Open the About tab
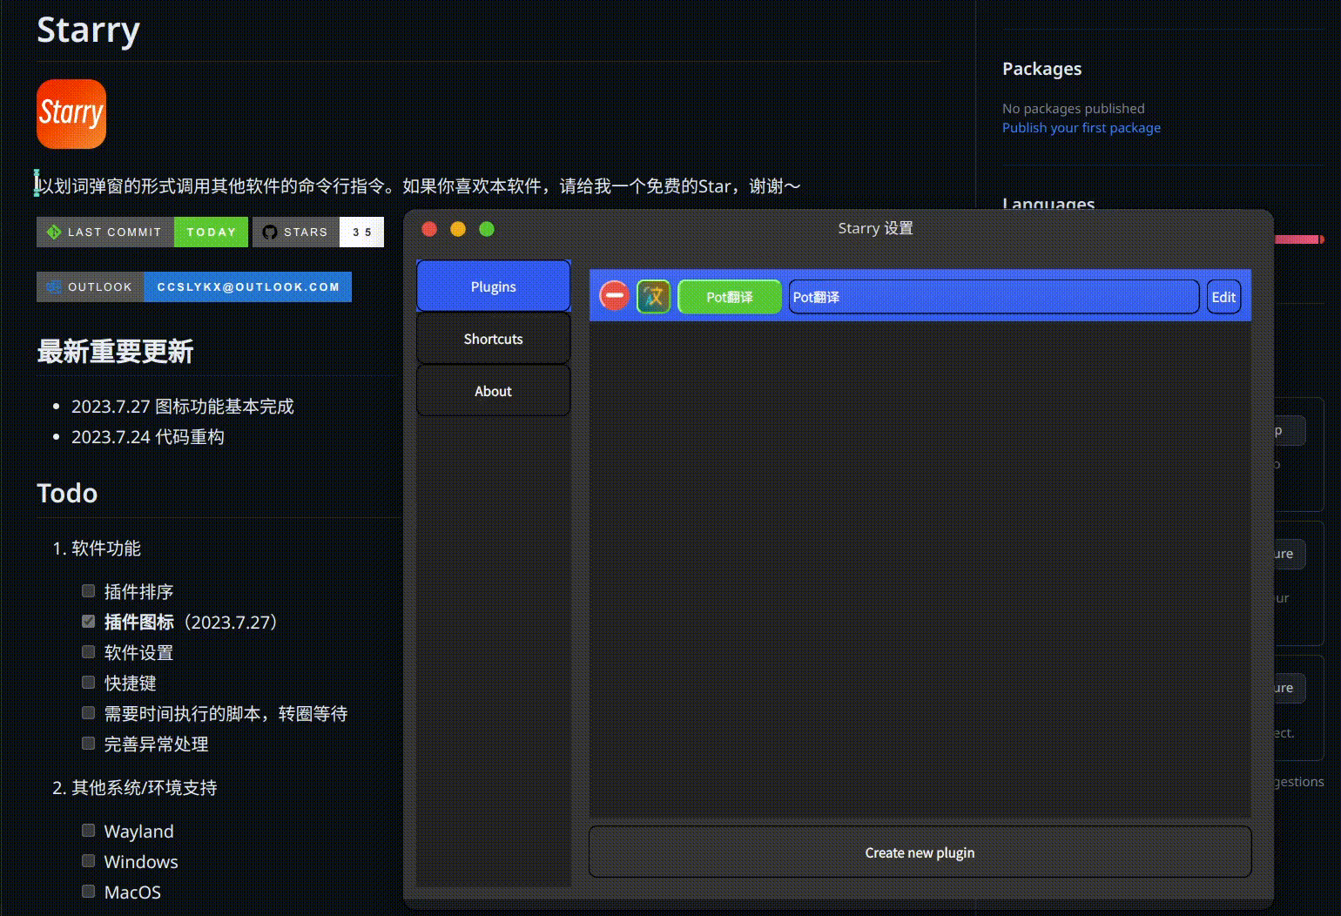Viewport: 1341px width, 916px height. pyautogui.click(x=493, y=391)
